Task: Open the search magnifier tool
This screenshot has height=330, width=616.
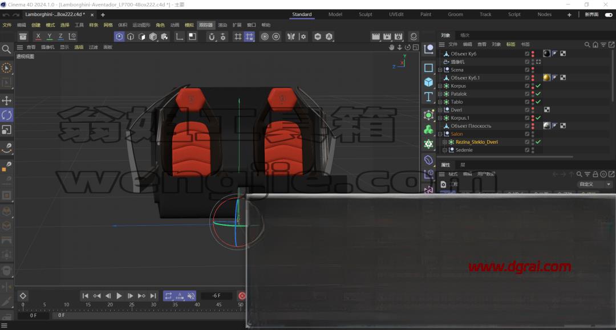Action: [x=6, y=49]
